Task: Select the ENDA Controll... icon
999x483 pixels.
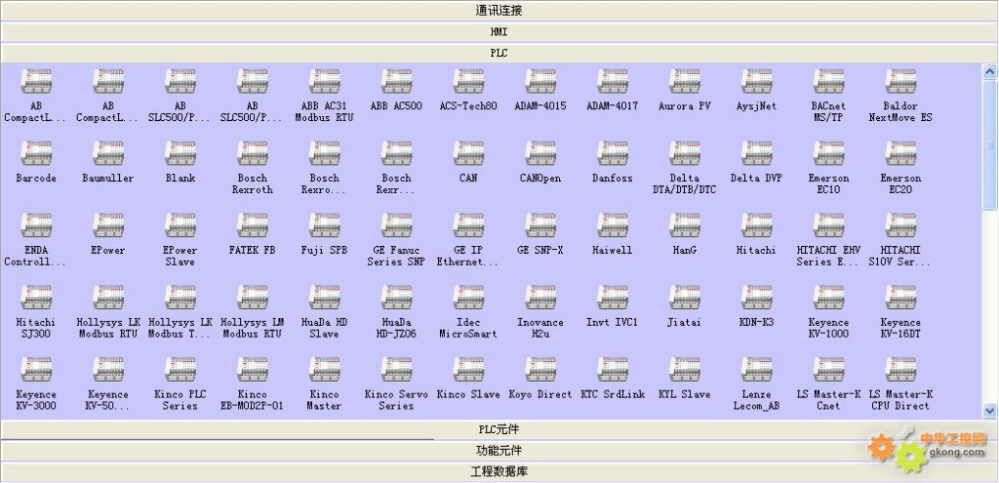Action: click(x=36, y=225)
